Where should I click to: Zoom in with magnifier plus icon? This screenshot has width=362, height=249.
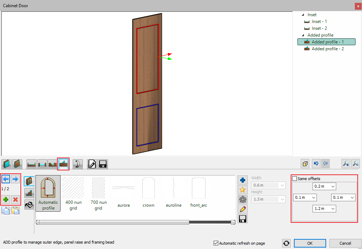tap(346, 164)
